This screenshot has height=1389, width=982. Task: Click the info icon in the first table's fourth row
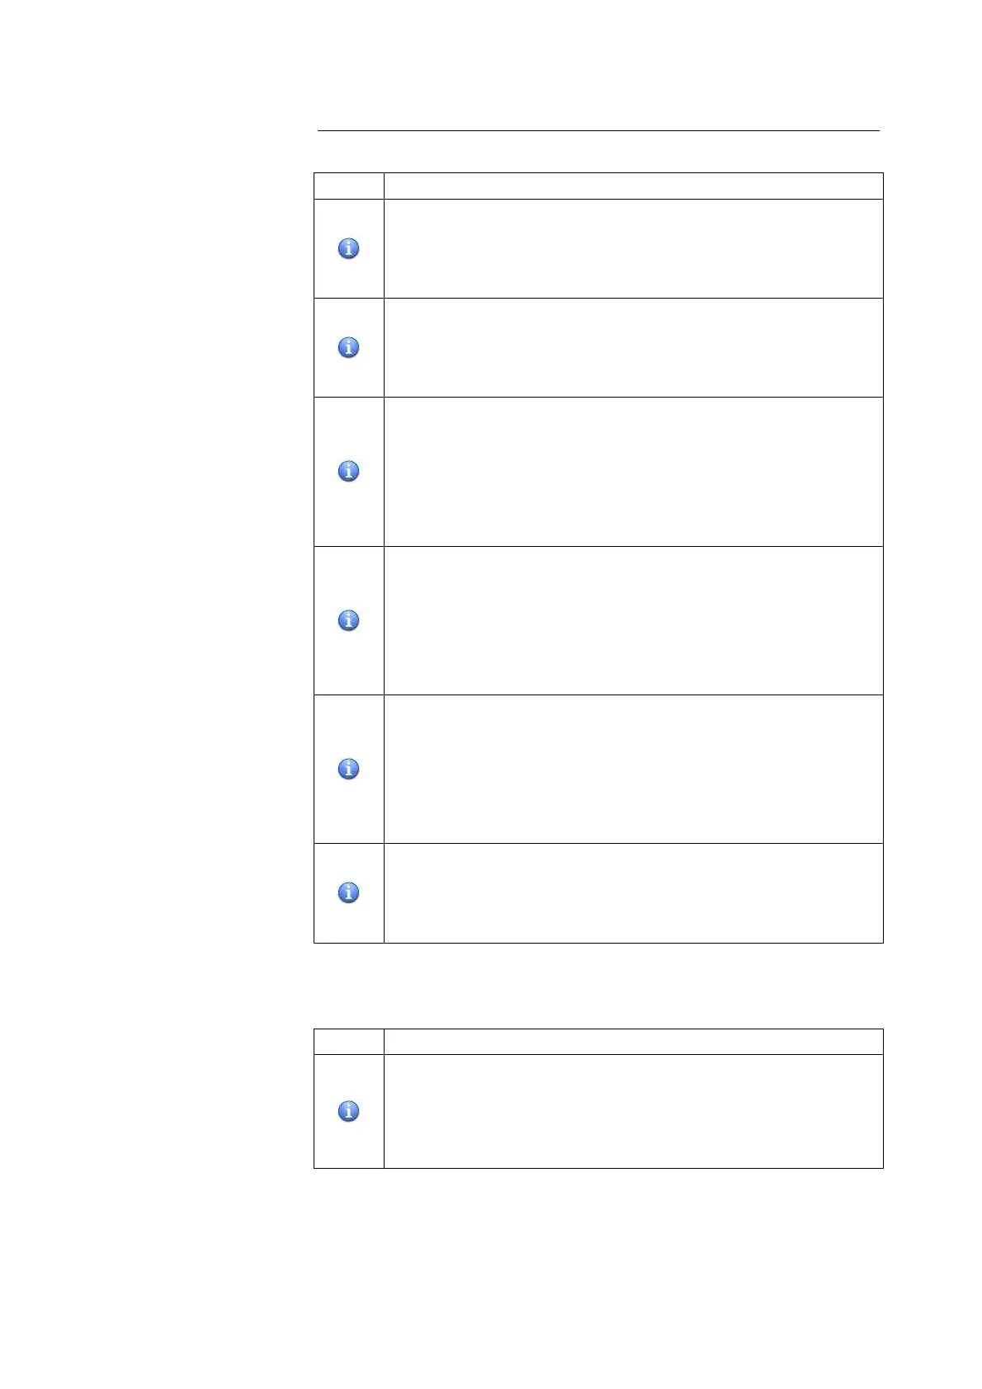click(x=348, y=620)
